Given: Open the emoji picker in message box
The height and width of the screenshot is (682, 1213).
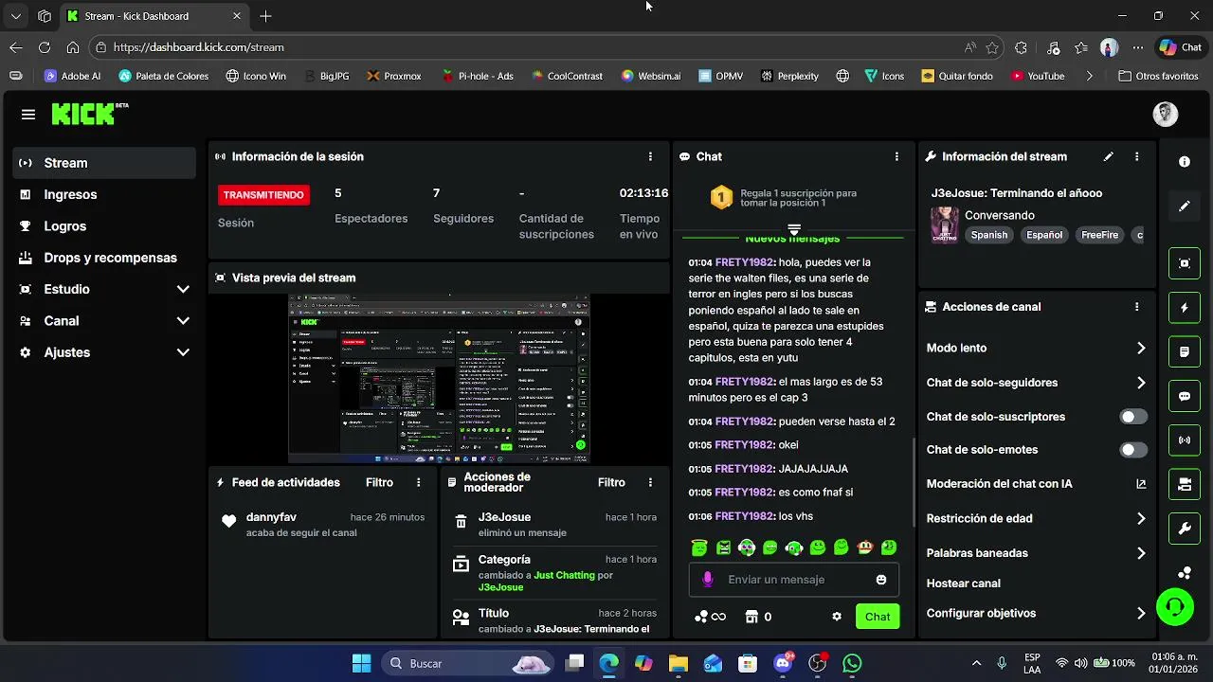Looking at the screenshot, I should pyautogui.click(x=881, y=580).
